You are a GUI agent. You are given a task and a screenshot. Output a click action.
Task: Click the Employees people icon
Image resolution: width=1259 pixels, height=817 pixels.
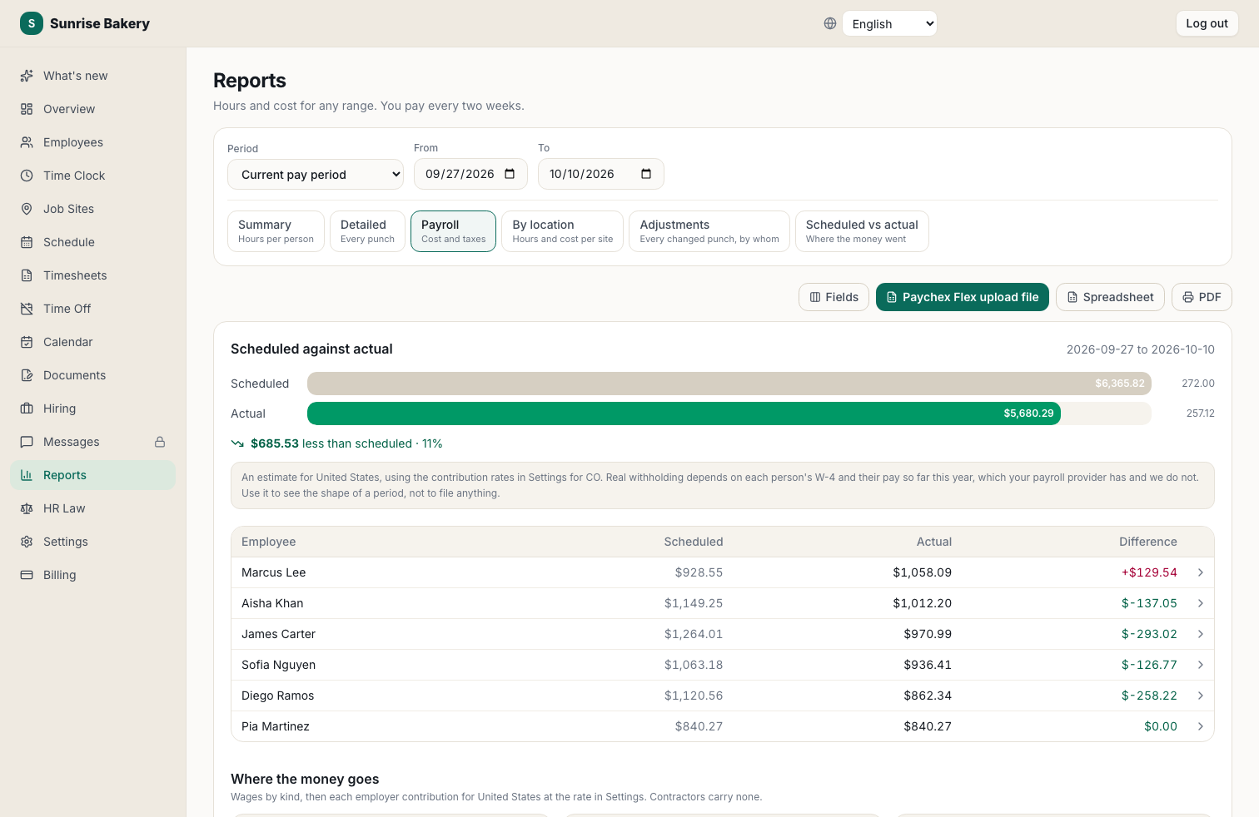(x=27, y=142)
